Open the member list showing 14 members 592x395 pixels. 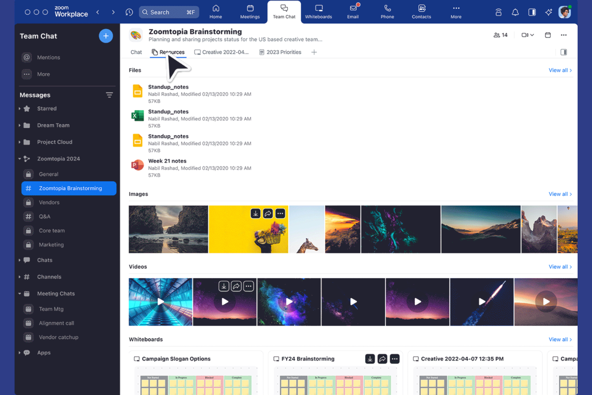pyautogui.click(x=500, y=35)
